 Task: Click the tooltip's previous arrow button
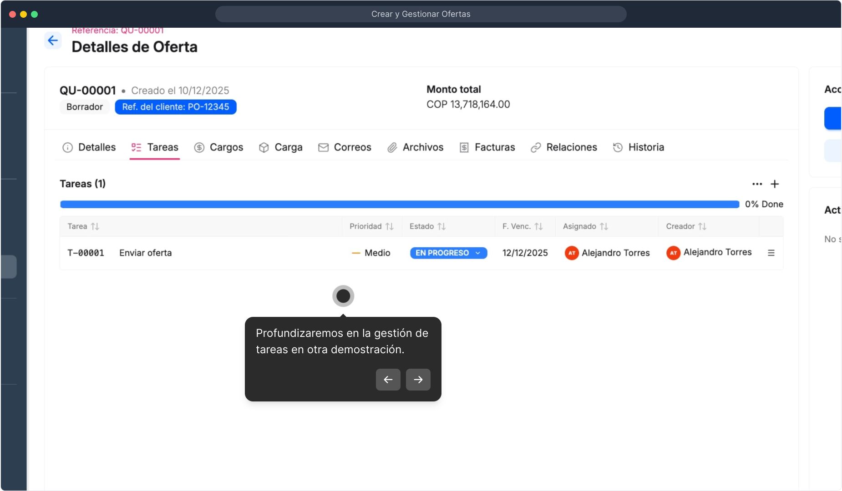point(388,380)
